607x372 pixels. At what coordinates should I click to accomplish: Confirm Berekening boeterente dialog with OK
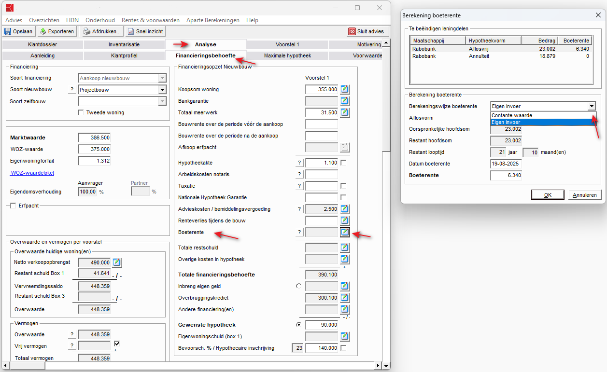click(548, 195)
